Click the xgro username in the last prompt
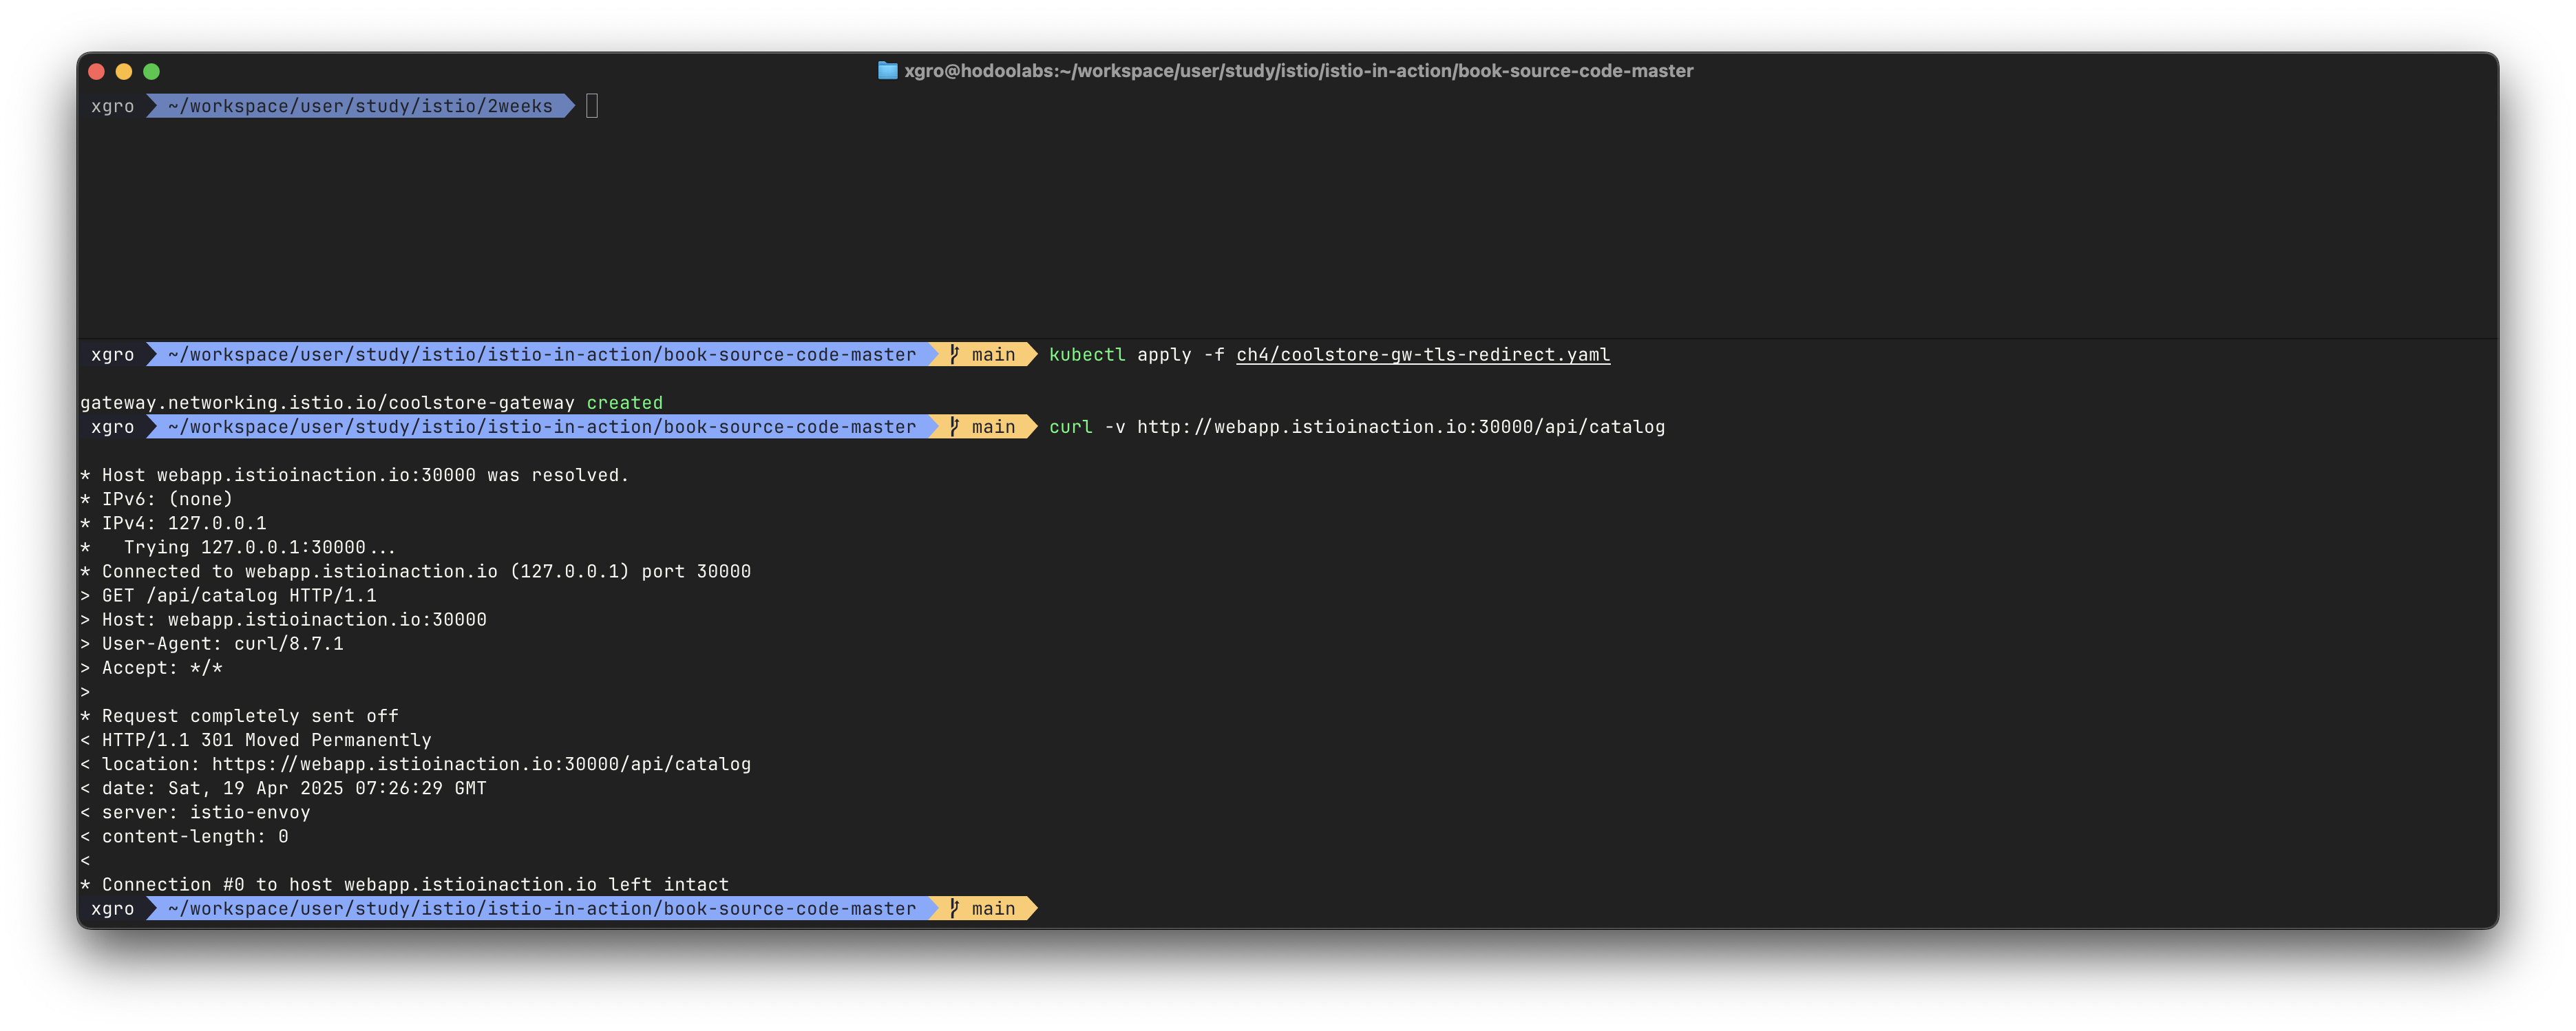 click(112, 908)
